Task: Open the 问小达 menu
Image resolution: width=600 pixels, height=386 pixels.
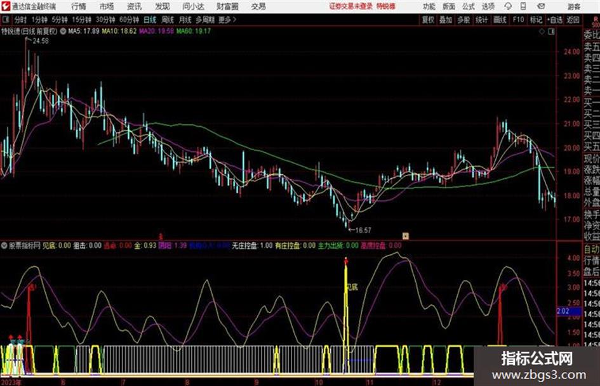Action: [x=193, y=6]
